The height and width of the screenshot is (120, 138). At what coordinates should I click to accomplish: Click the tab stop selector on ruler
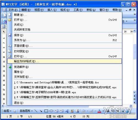(4, 31)
